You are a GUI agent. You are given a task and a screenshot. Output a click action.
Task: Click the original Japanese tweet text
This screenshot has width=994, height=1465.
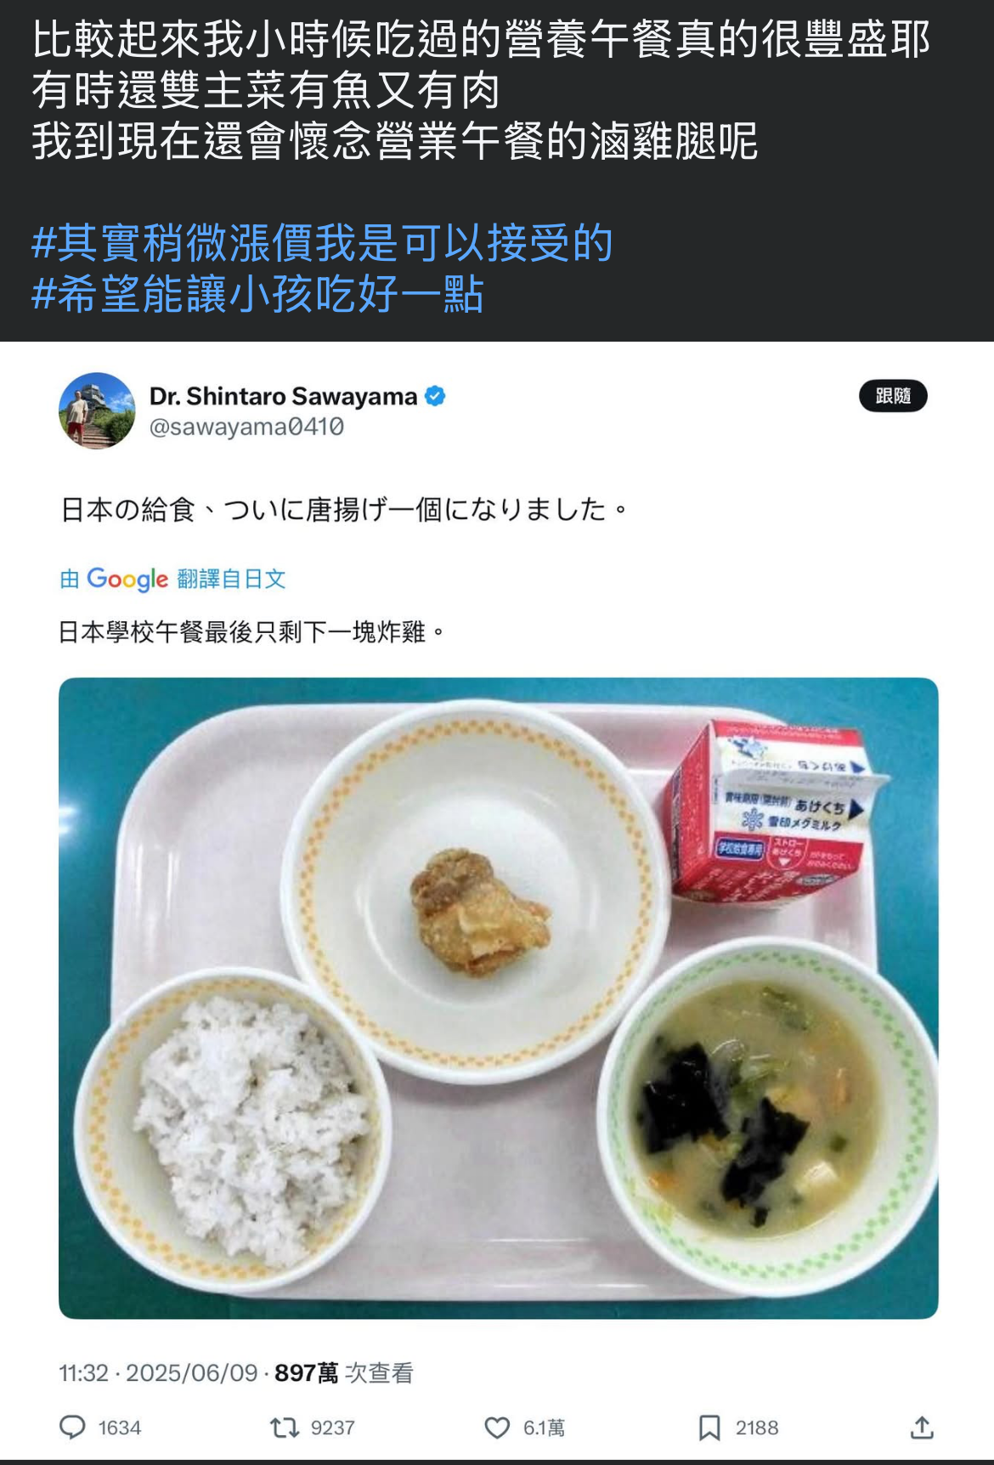click(344, 509)
